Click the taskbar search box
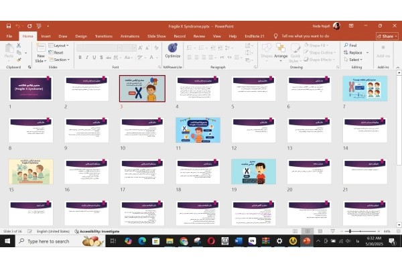This screenshot has width=402, height=268. pyautogui.click(x=60, y=241)
